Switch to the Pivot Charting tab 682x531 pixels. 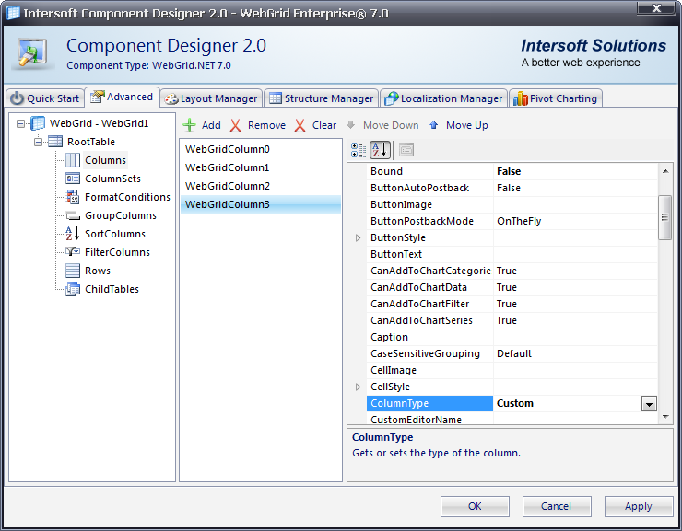[x=555, y=98]
